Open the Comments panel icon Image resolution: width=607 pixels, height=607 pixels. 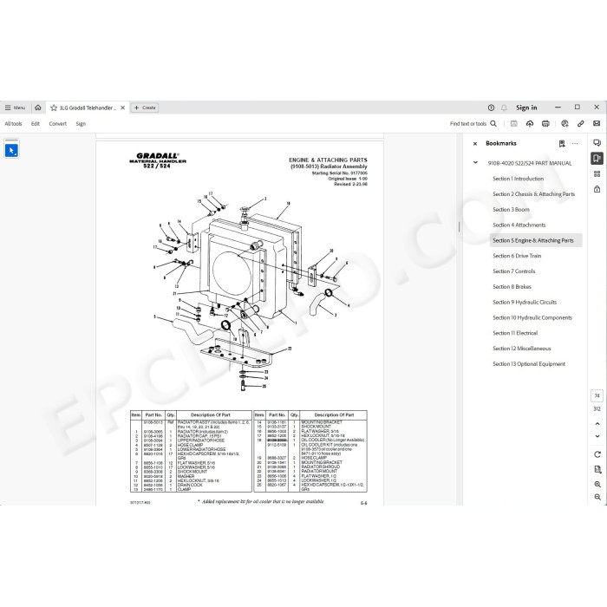(597, 143)
